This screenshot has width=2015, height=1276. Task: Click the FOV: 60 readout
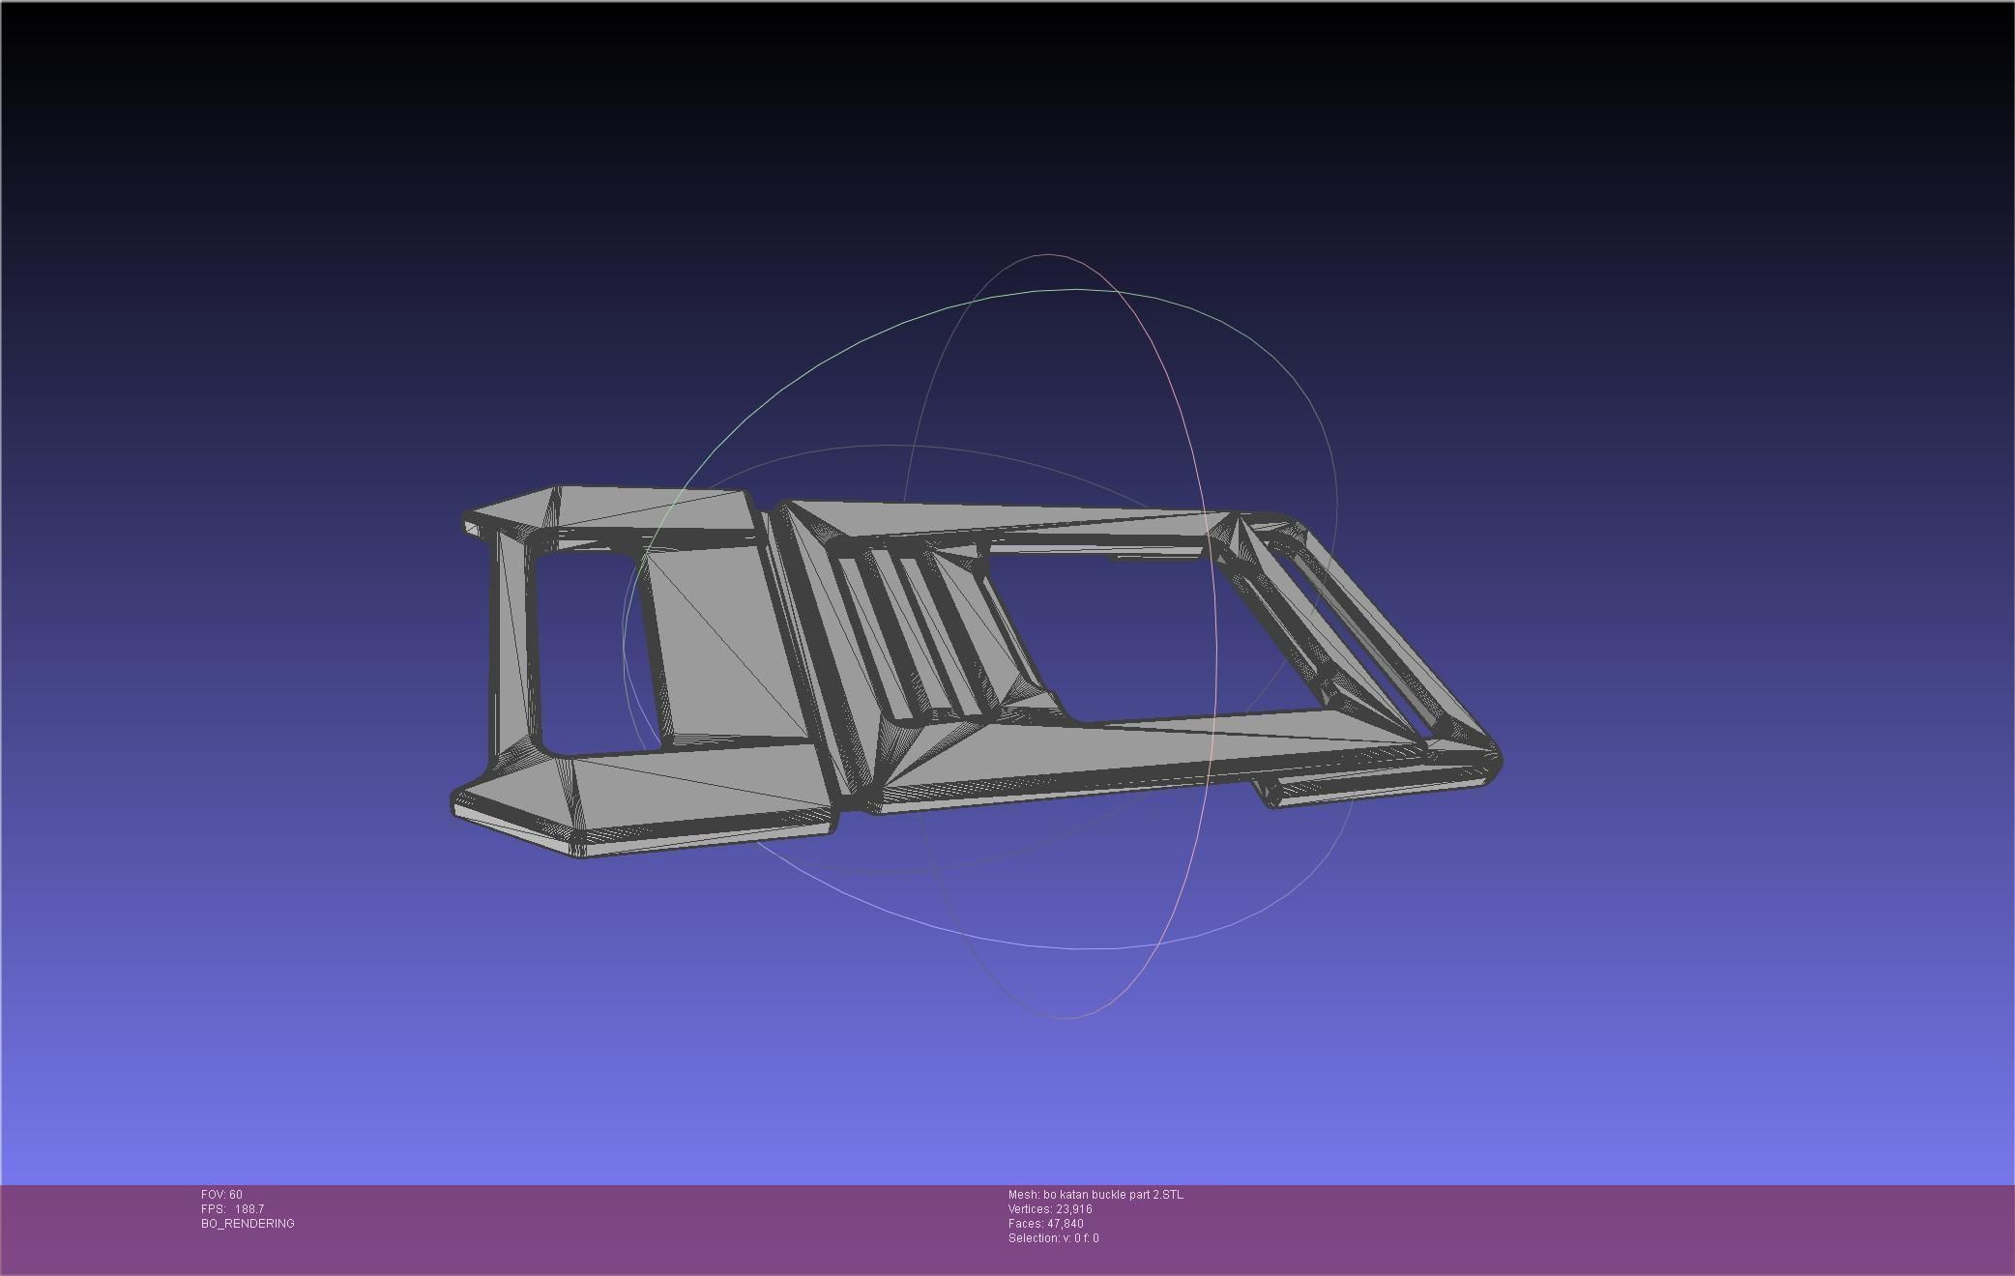click(221, 1195)
